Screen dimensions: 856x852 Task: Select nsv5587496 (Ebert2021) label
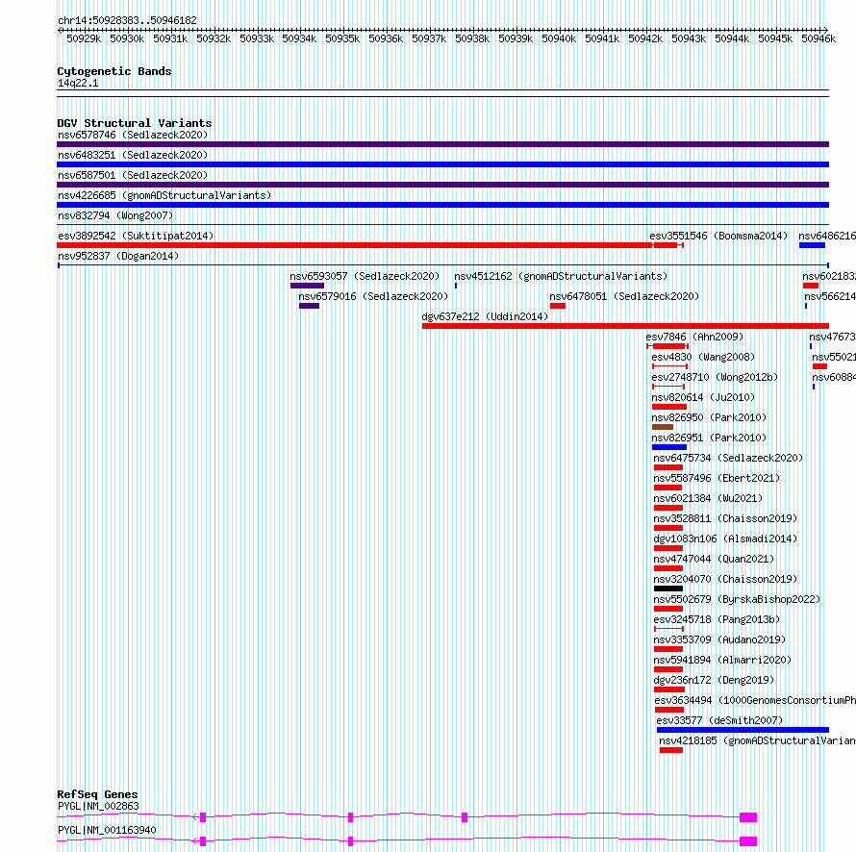pyautogui.click(x=717, y=478)
